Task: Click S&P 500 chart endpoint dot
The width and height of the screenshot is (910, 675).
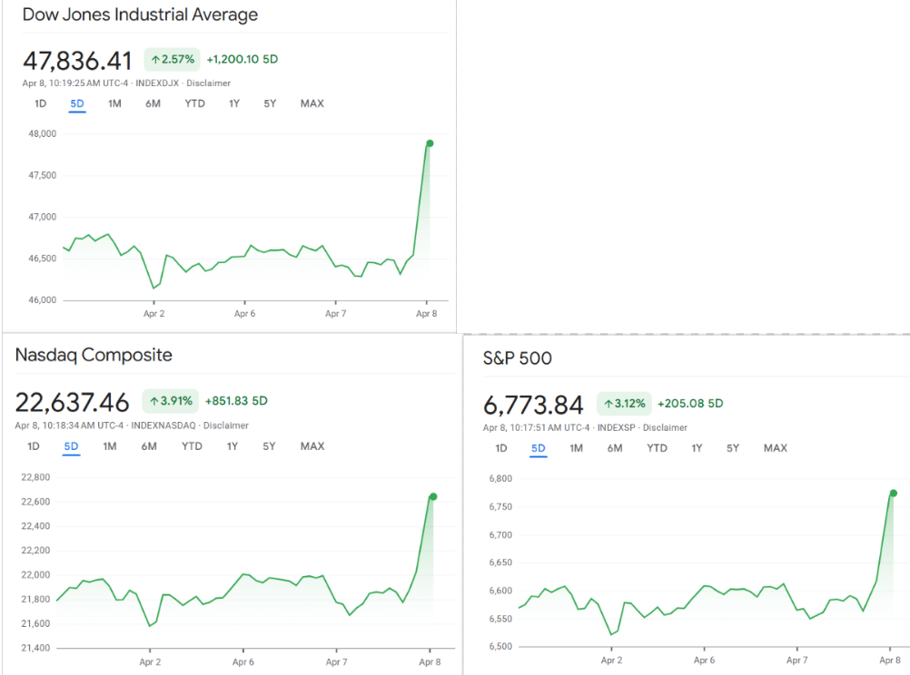Action: coord(894,494)
